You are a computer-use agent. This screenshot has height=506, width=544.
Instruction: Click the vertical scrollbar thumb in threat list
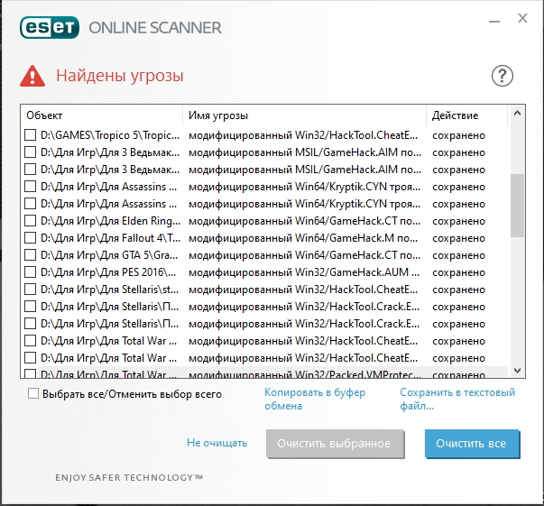517,205
